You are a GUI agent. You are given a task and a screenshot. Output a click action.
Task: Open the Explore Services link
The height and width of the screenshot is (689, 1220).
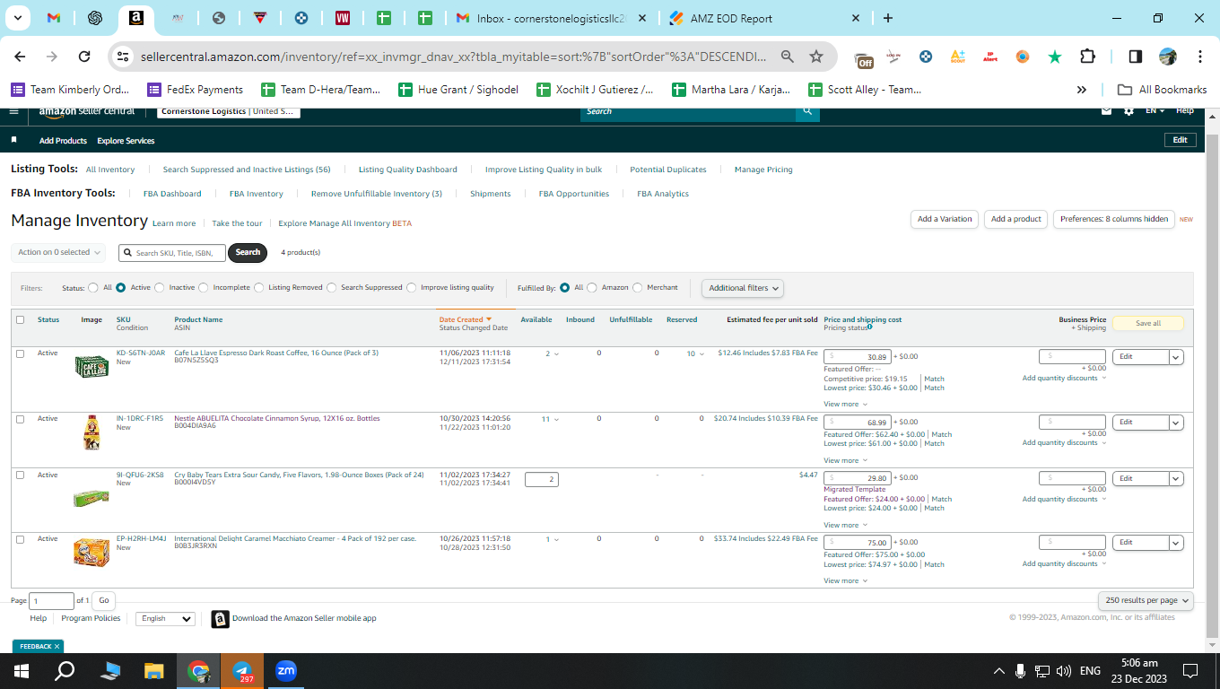(x=126, y=141)
